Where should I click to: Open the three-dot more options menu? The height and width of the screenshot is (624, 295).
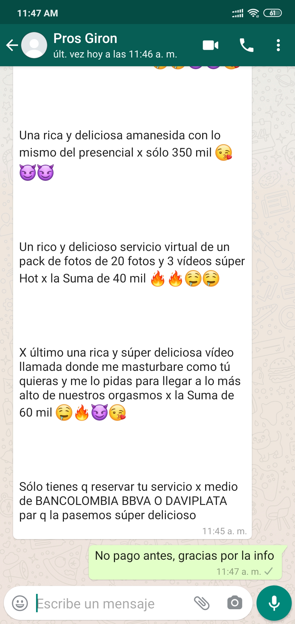[278, 45]
